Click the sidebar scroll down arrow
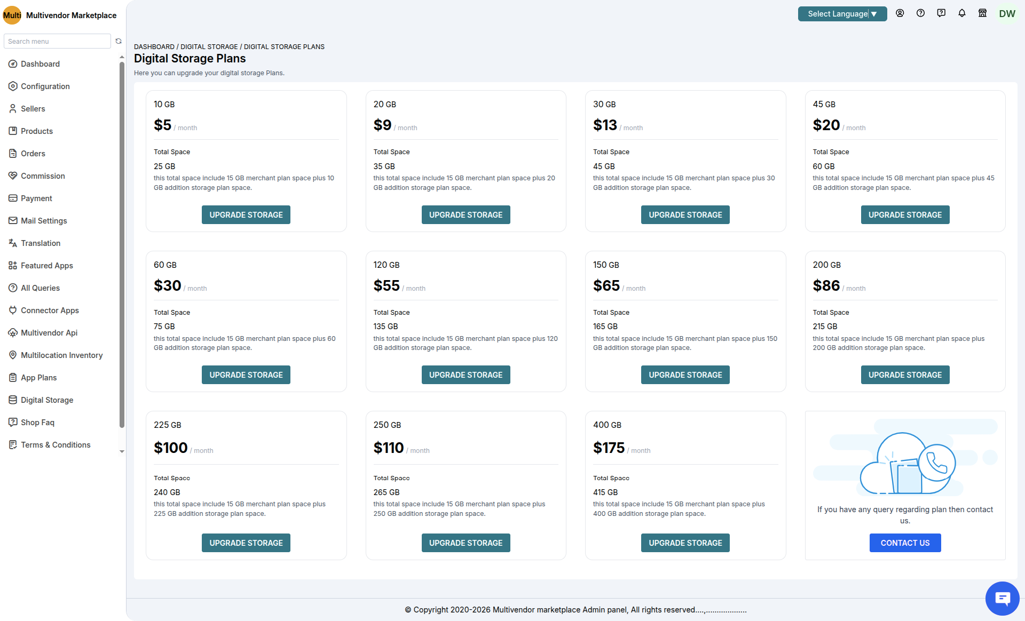The width and height of the screenshot is (1025, 621). 122,451
